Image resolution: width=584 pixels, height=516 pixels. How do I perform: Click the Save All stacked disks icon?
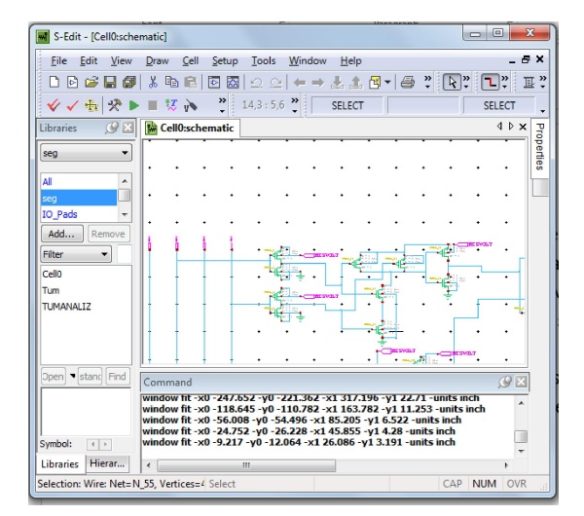(x=129, y=82)
